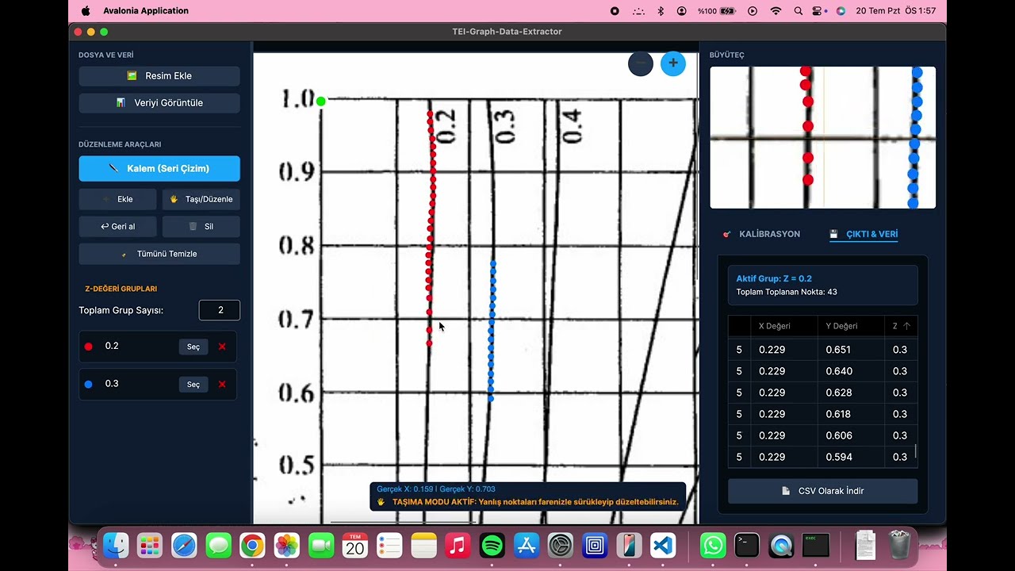
Task: Click the data table vertical scrollbar
Action: [916, 451]
